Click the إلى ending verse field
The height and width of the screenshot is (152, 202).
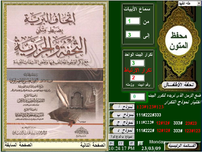tap(133, 34)
